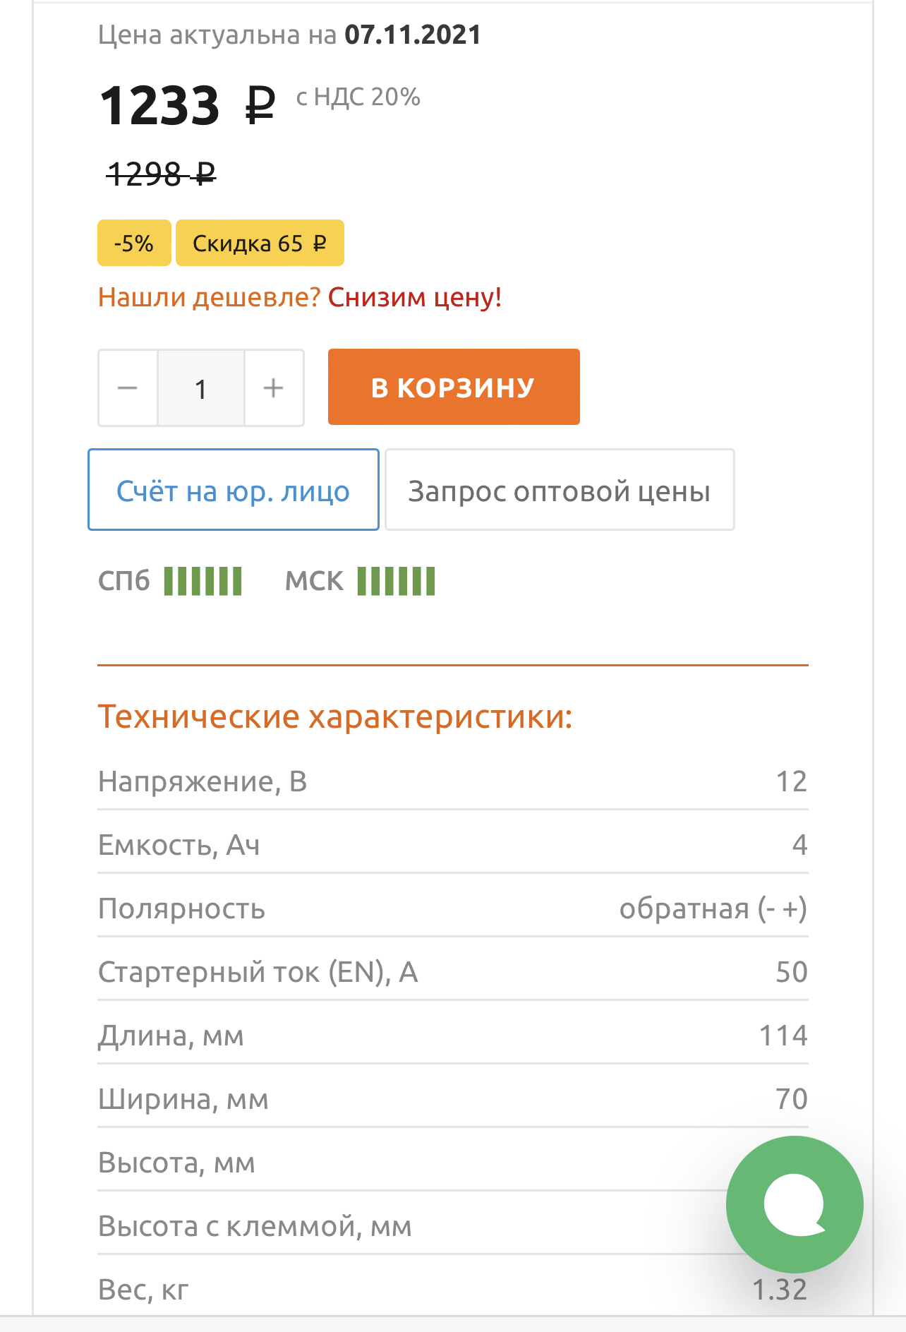
Task: Click the current price 1233 ₽
Action: coord(187,106)
